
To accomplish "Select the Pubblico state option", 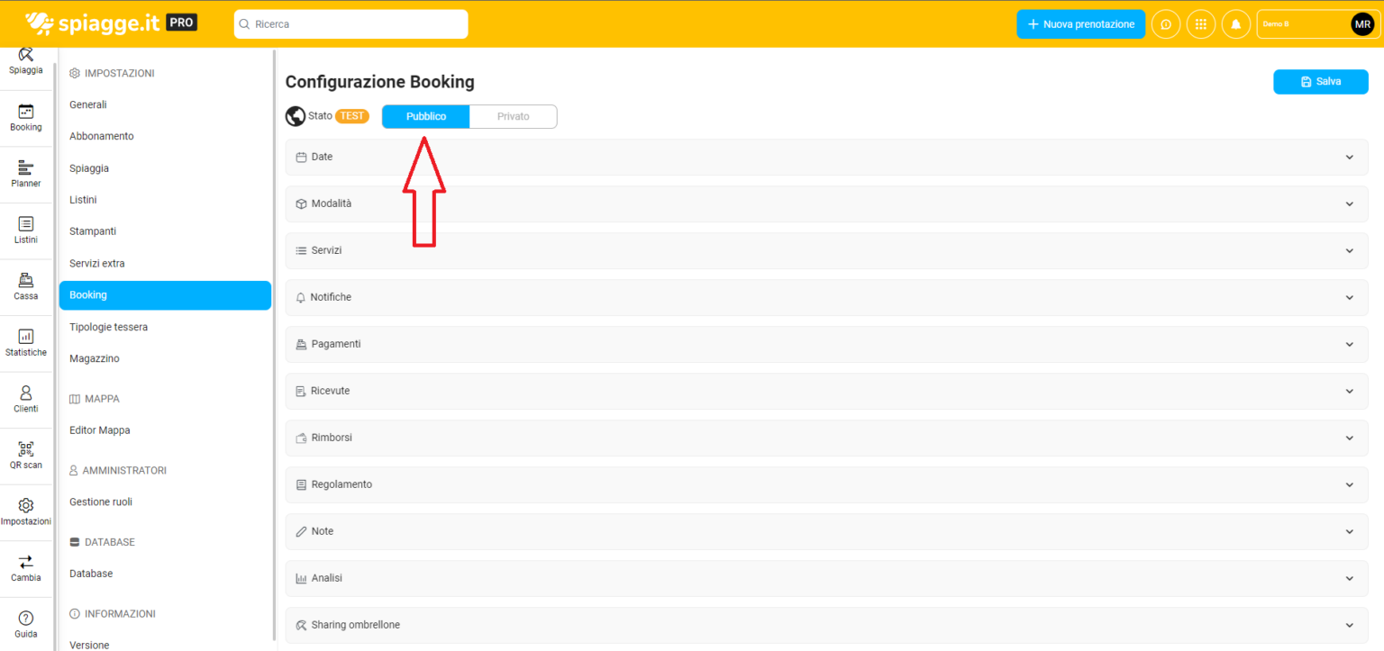I will click(426, 117).
